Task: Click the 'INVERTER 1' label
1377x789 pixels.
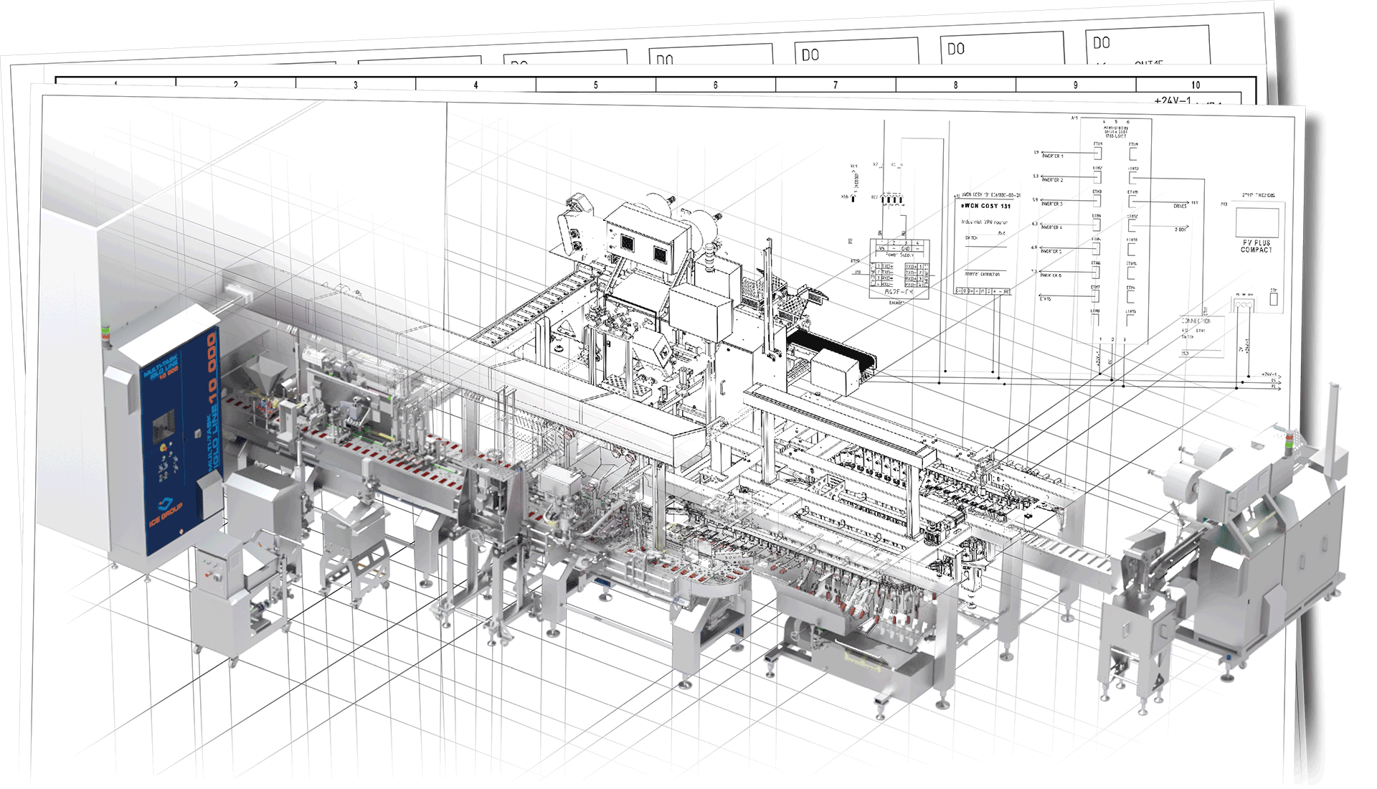Action: tap(1053, 156)
